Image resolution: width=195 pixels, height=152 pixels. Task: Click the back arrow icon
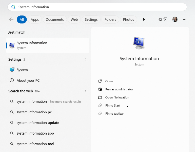[11, 19]
